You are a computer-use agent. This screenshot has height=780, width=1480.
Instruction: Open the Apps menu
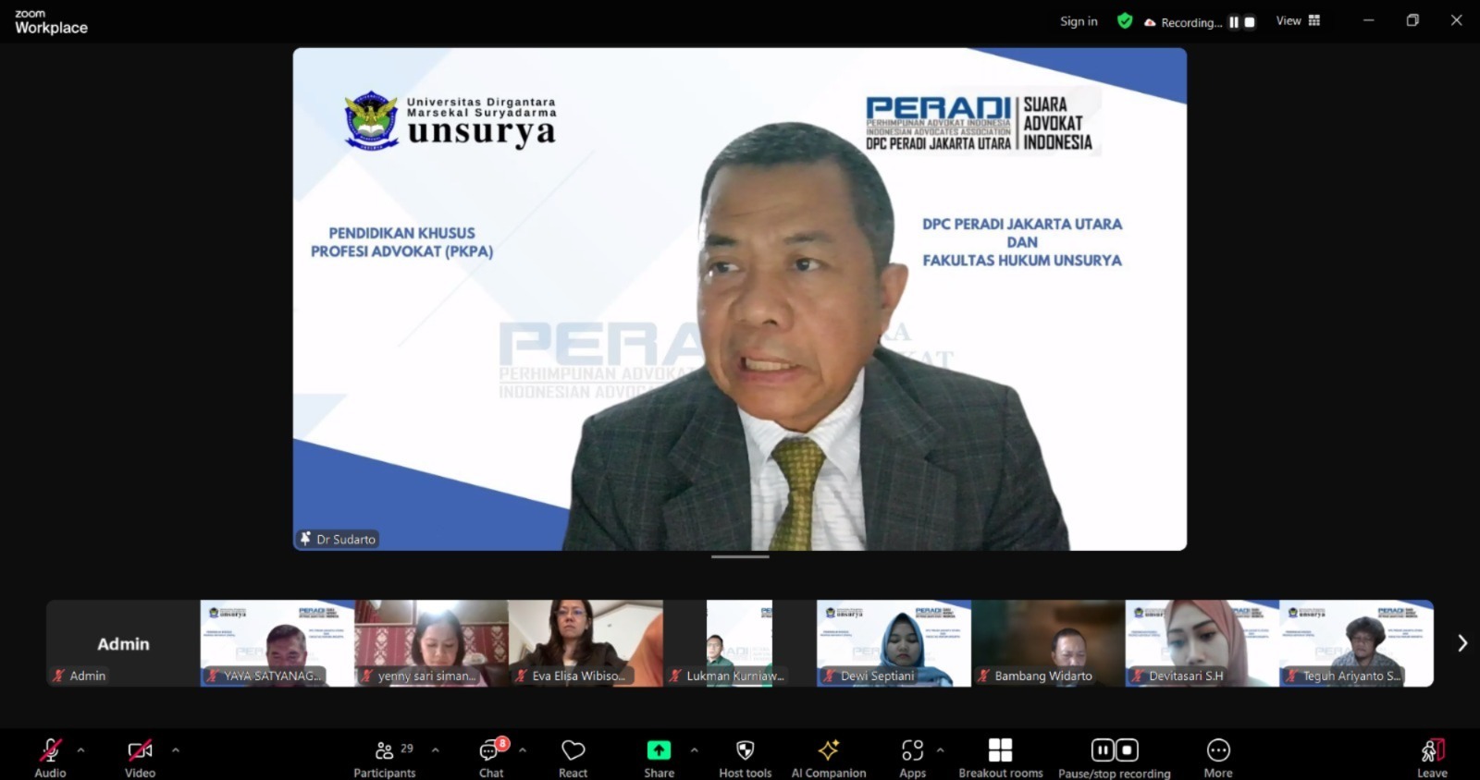click(912, 757)
